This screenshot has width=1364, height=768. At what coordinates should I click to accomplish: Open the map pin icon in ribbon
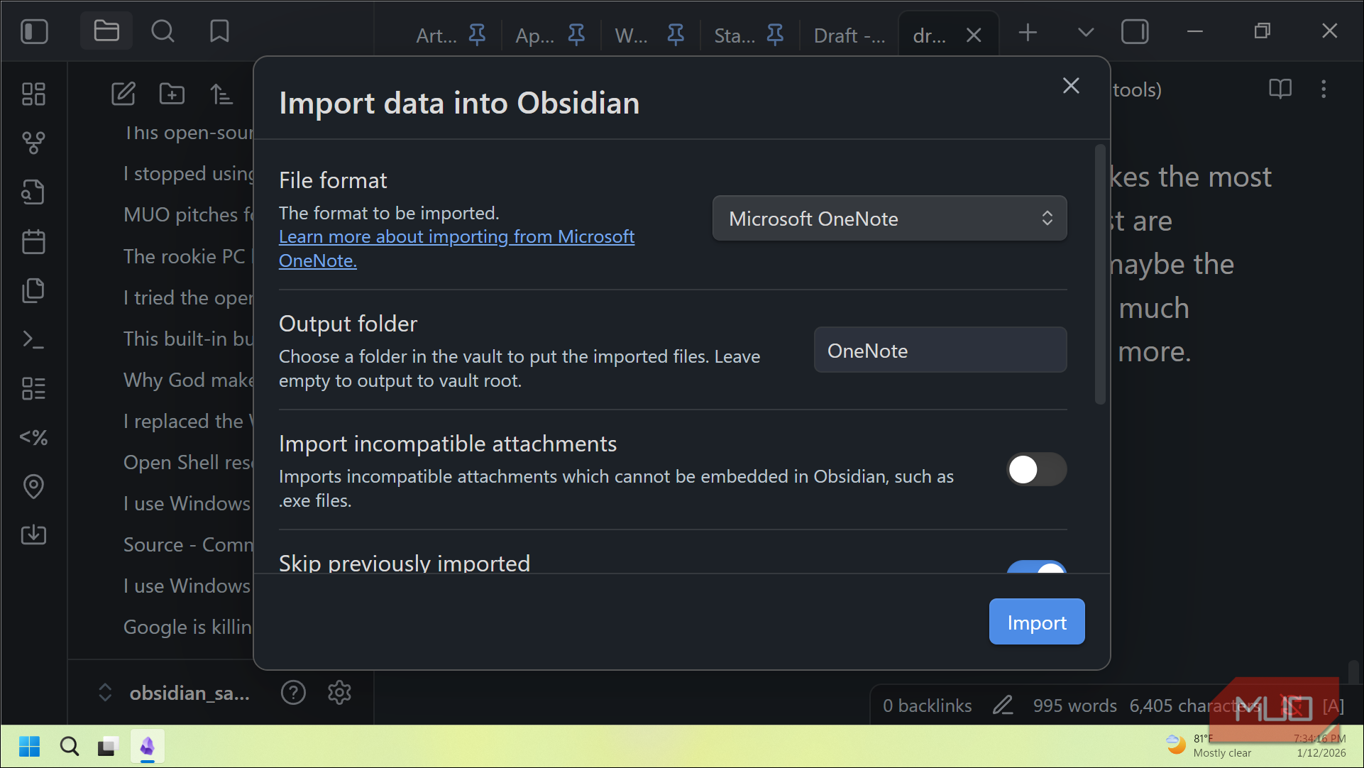point(33,486)
